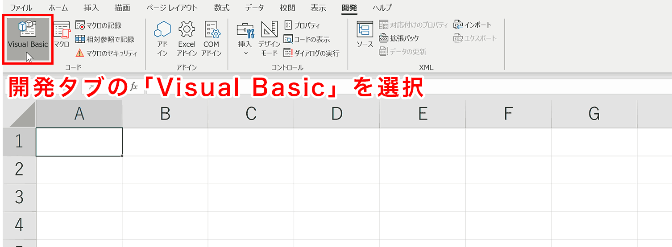Image resolution: width=672 pixels, height=247 pixels.
Task: Open the XML ソース pane
Action: click(x=365, y=35)
